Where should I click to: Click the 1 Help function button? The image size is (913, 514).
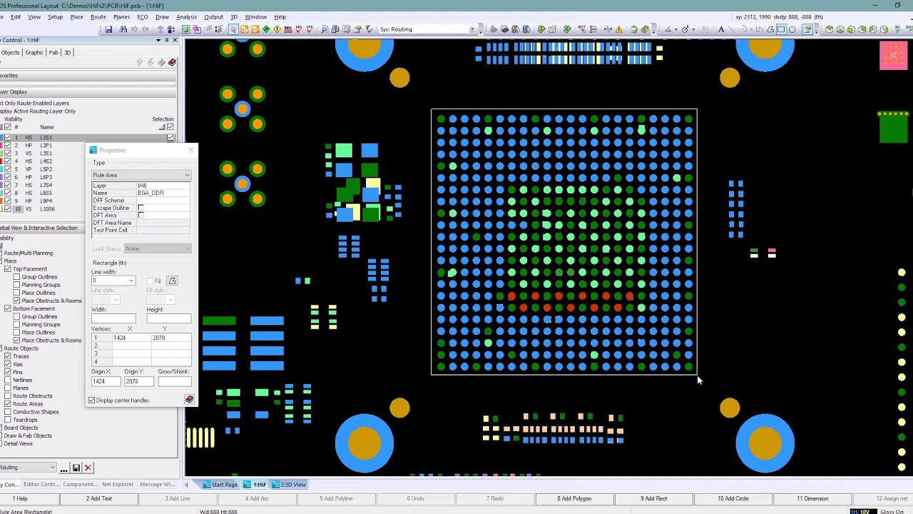point(21,498)
